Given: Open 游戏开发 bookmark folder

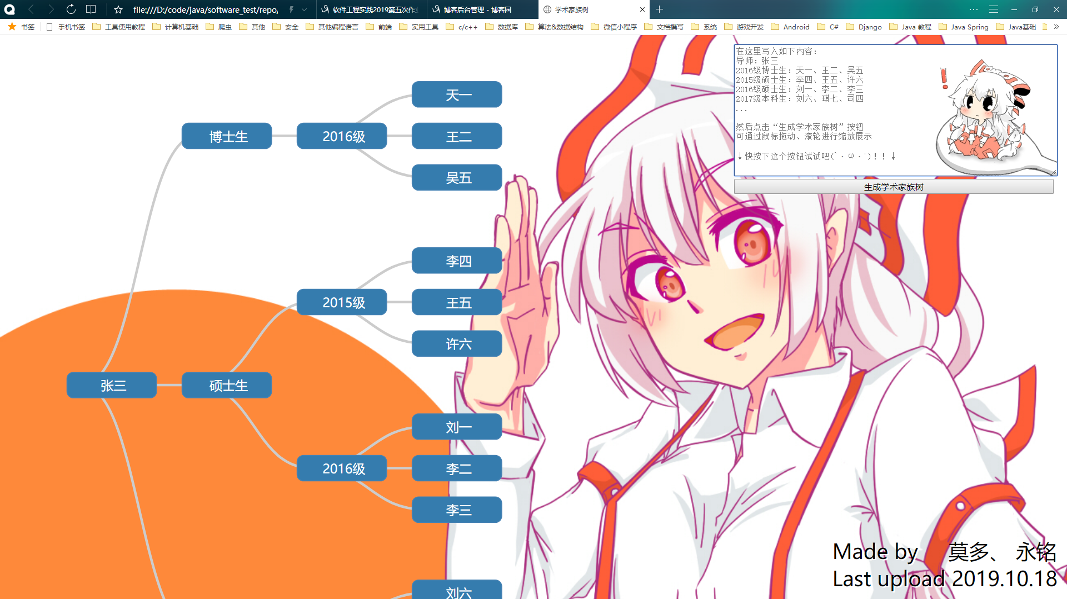Looking at the screenshot, I should click(744, 27).
